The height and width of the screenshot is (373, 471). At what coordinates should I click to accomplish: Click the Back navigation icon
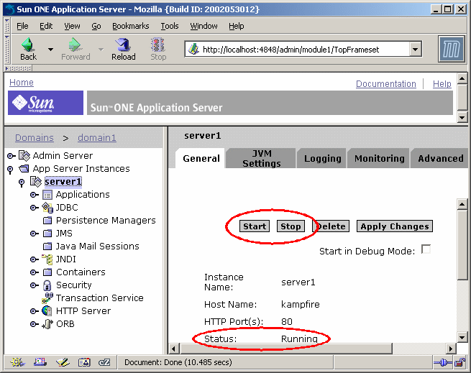tap(28, 45)
